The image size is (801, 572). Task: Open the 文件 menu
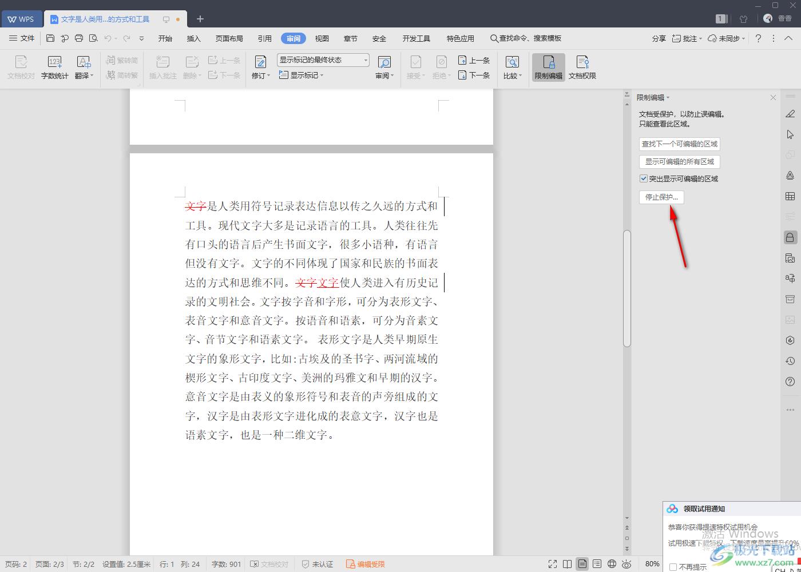coord(22,38)
